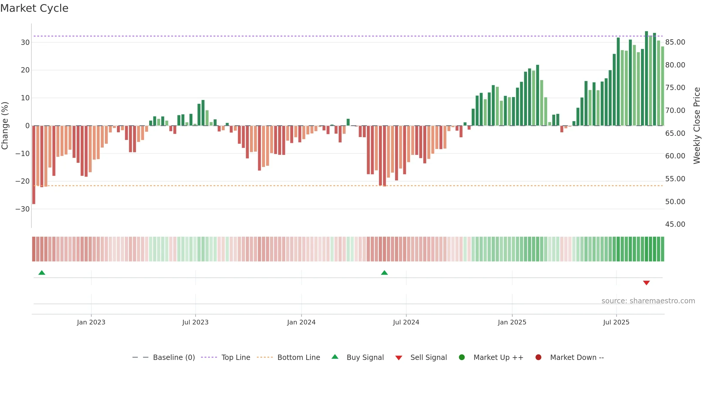705x396 pixels.
Task: Toggle the Market Down -- legend entry
Action: (570, 357)
